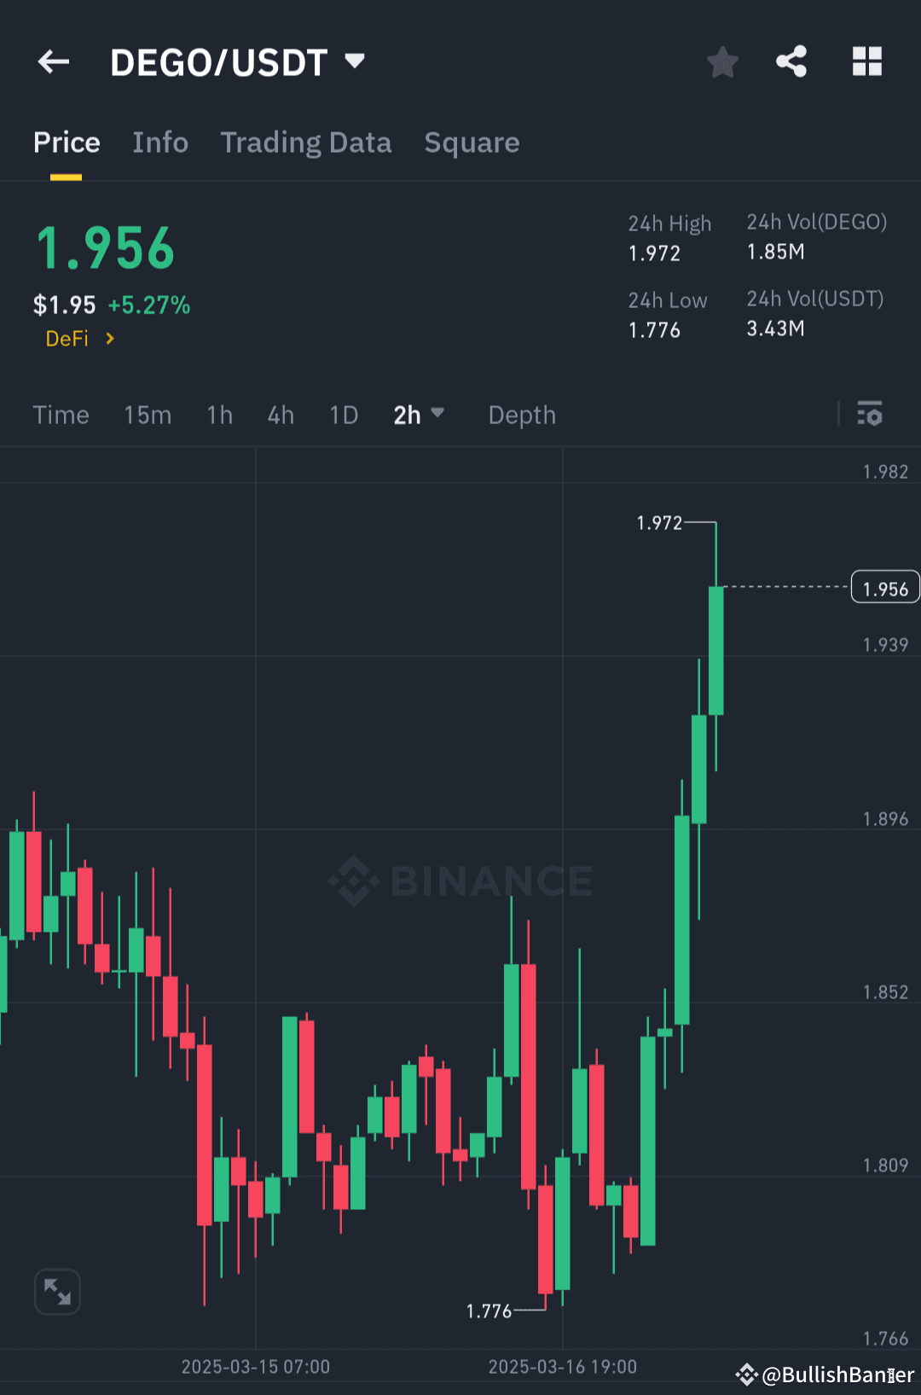Enable the 15m candle interval
This screenshot has height=1395, width=921.
click(x=147, y=415)
